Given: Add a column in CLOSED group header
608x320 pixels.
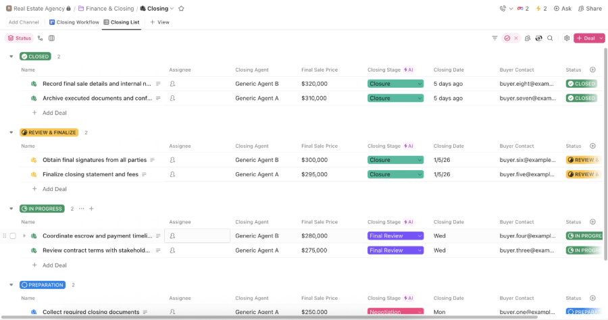Looking at the screenshot, I should [592, 70].
